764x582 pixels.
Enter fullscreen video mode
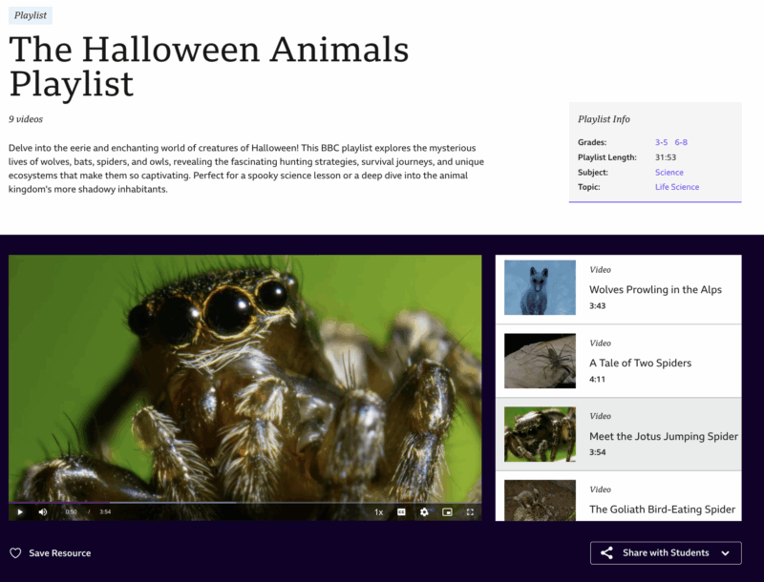[x=470, y=511]
